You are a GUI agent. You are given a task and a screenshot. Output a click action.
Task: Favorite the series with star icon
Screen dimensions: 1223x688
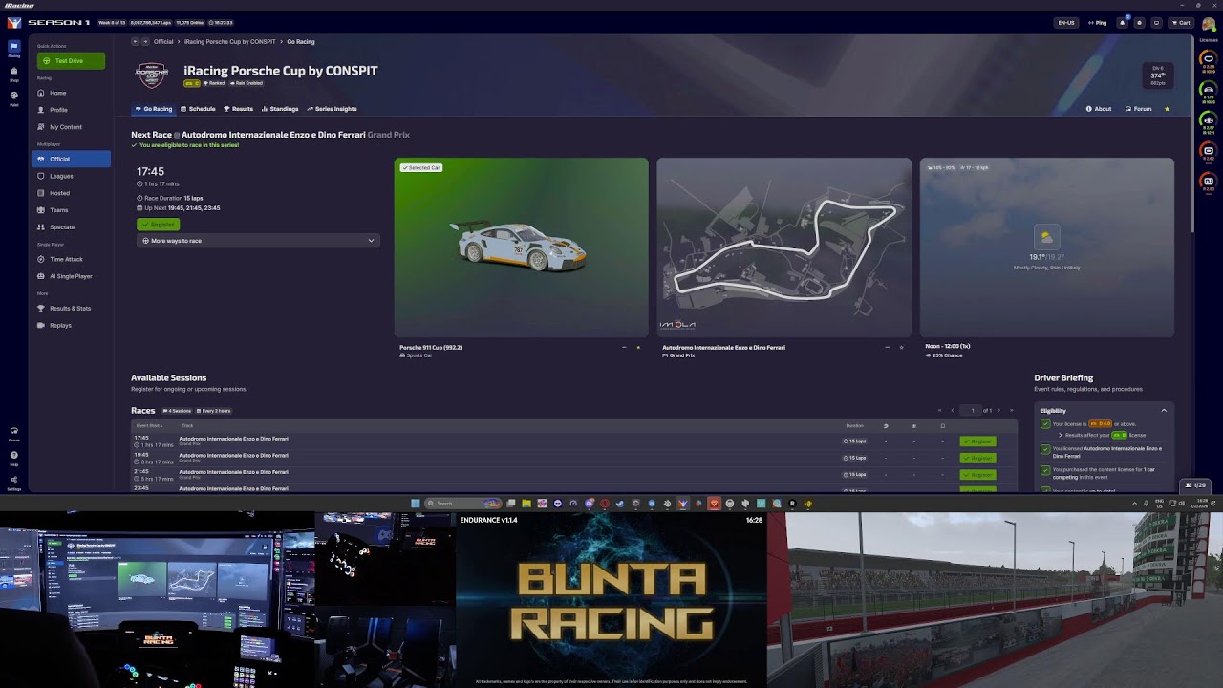click(1167, 109)
